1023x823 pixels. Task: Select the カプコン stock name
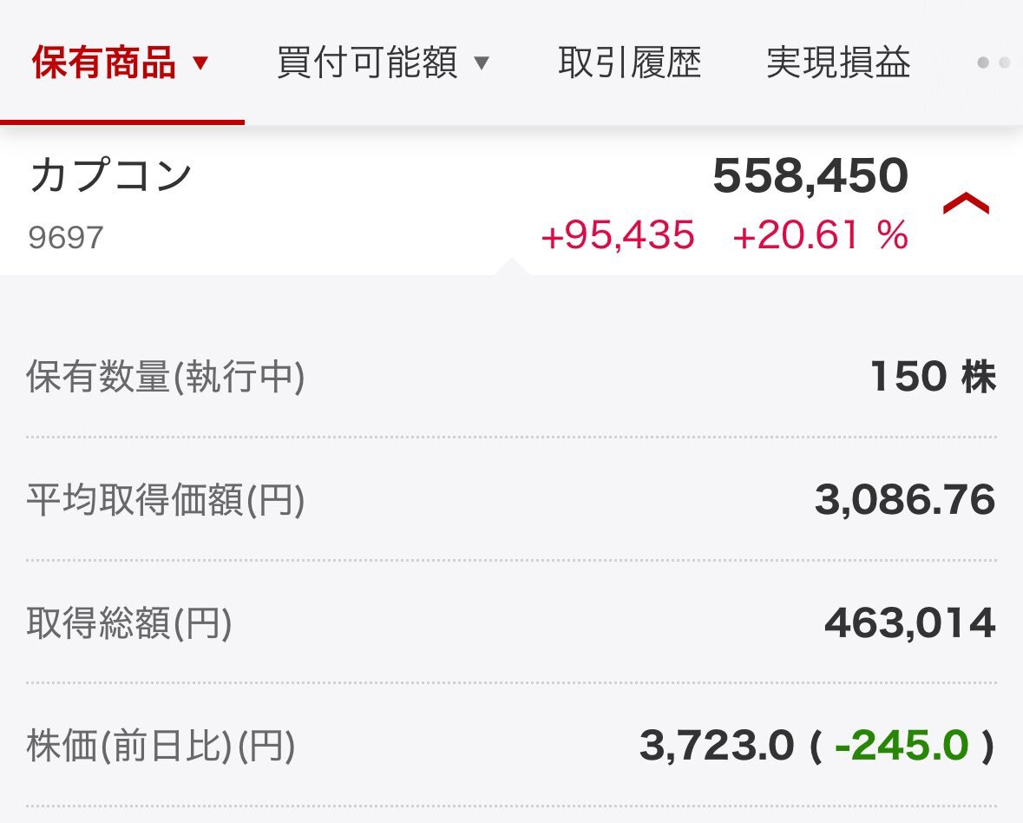[110, 174]
